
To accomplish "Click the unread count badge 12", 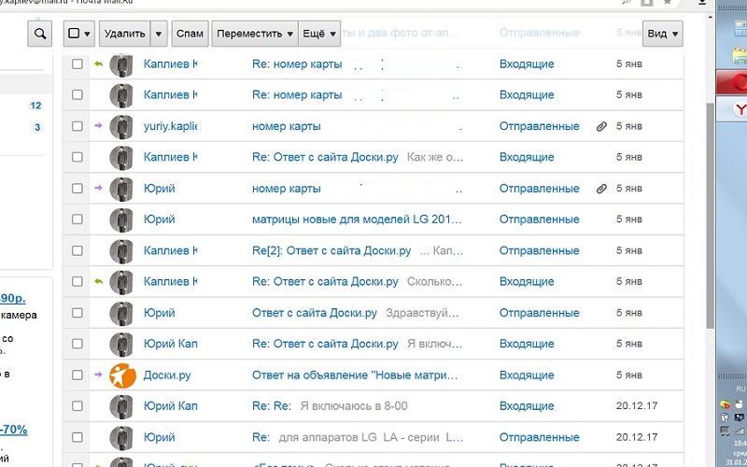I will coord(35,106).
